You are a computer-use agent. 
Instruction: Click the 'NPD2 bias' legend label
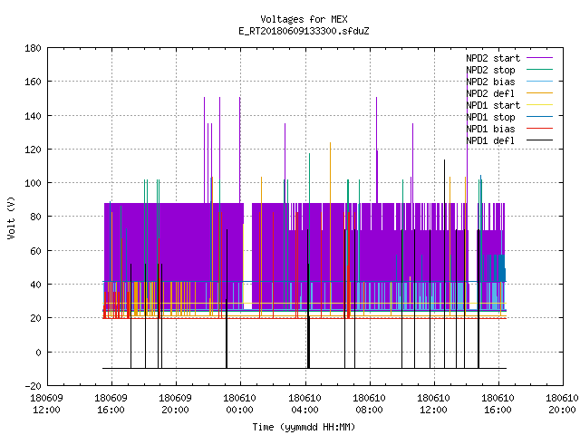[490, 82]
